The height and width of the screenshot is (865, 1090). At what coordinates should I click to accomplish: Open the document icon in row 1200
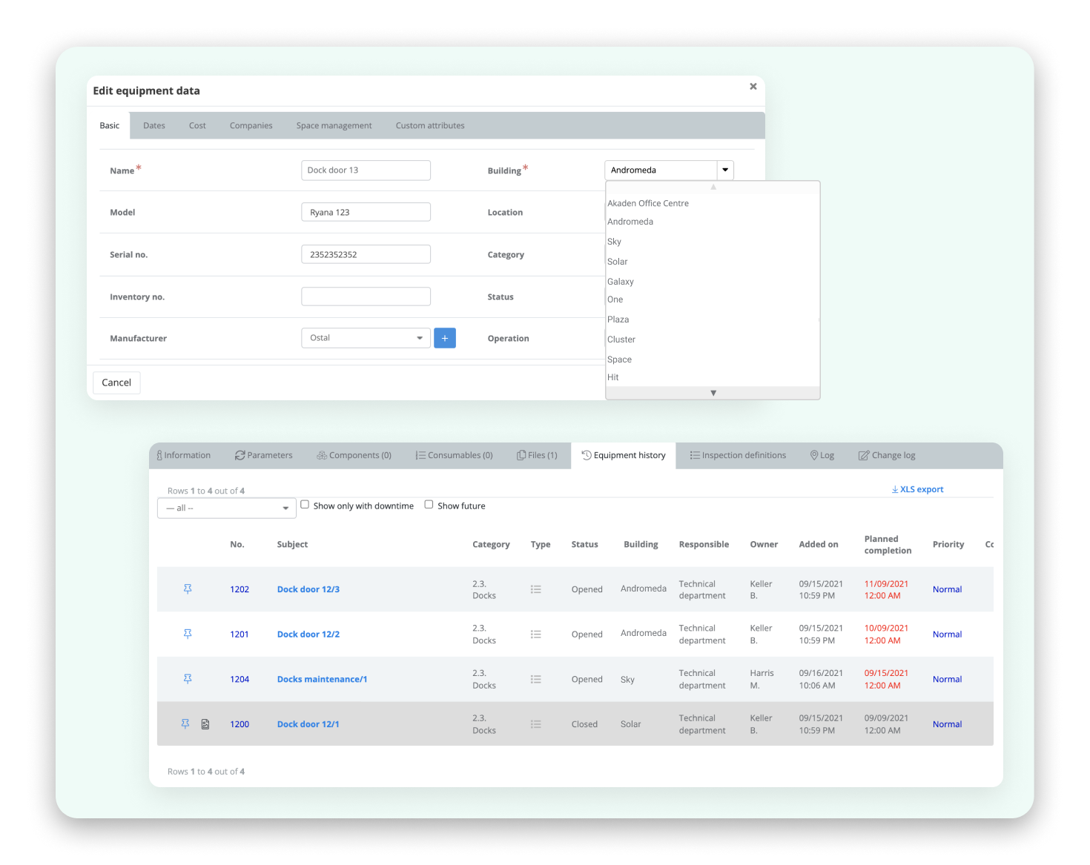(x=205, y=724)
